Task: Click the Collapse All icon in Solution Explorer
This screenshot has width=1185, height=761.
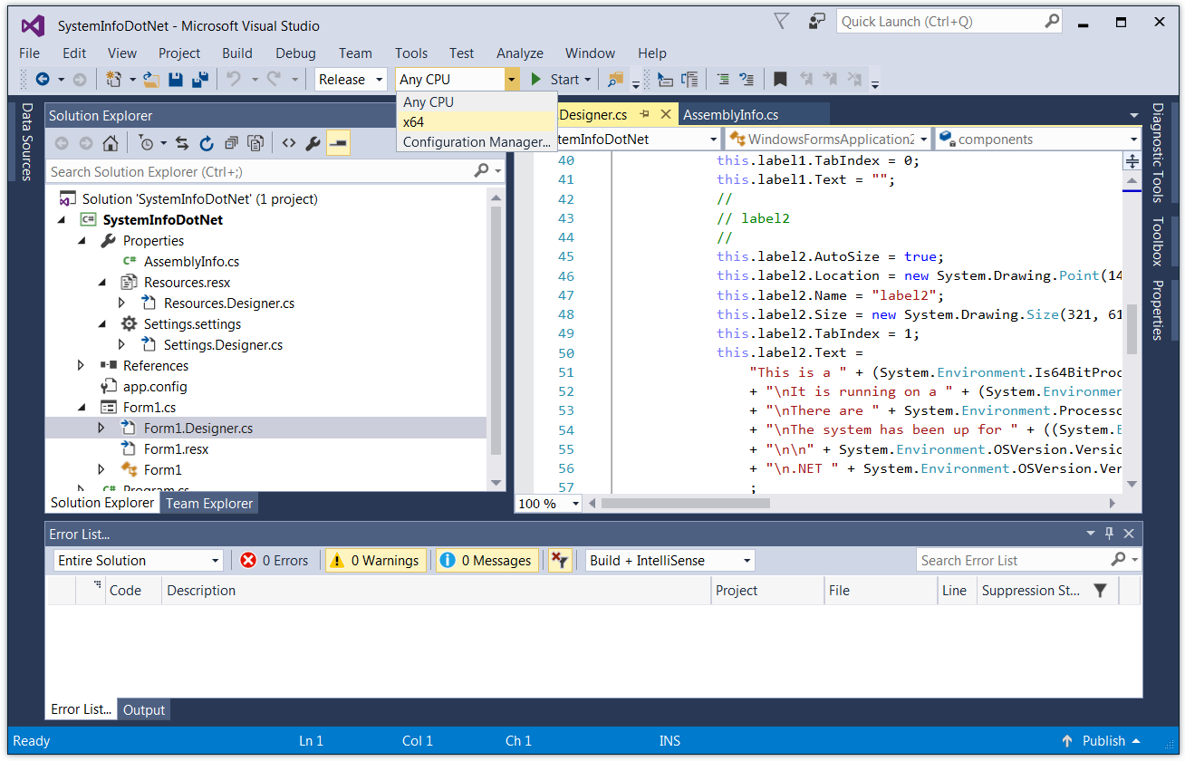Action: pos(231,142)
